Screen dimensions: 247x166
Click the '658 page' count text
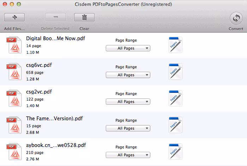pos(35,72)
